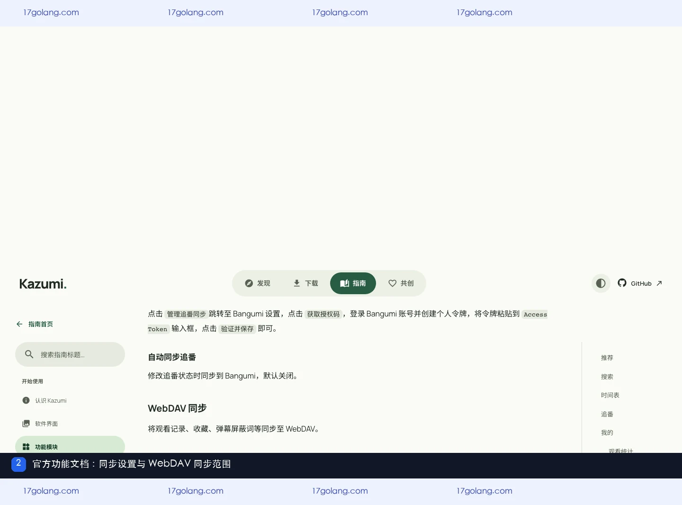The height and width of the screenshot is (505, 682).
Task: Click the WebDAV 同步 heading
Action: click(177, 408)
